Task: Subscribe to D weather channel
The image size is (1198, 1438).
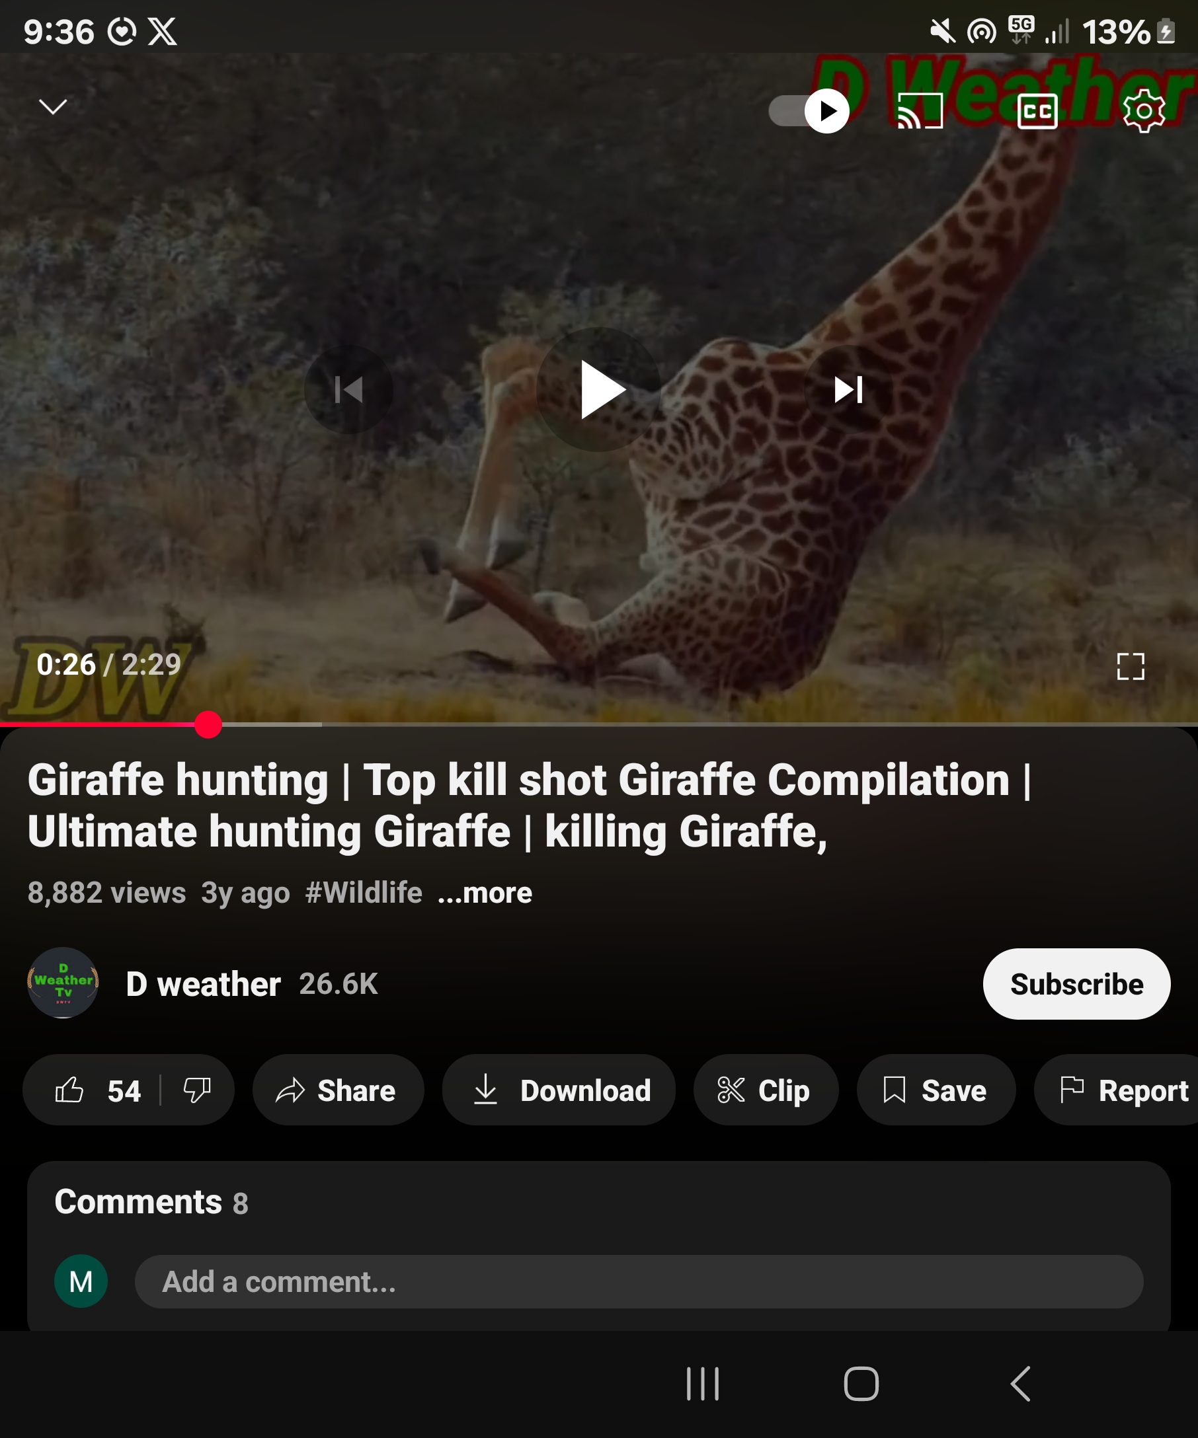Action: pos(1076,984)
